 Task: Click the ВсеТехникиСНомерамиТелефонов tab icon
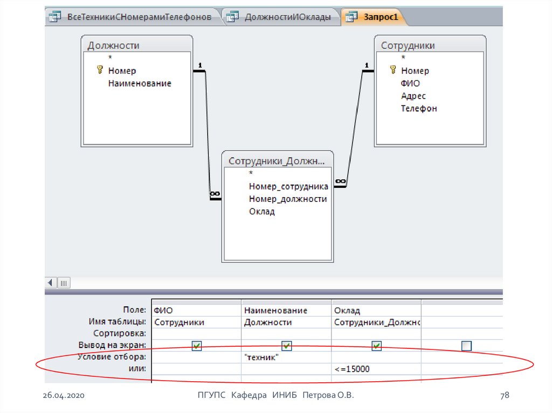[x=55, y=17]
